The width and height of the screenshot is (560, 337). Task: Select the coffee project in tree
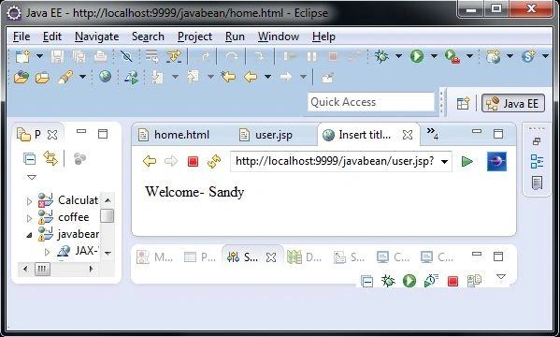tap(74, 217)
